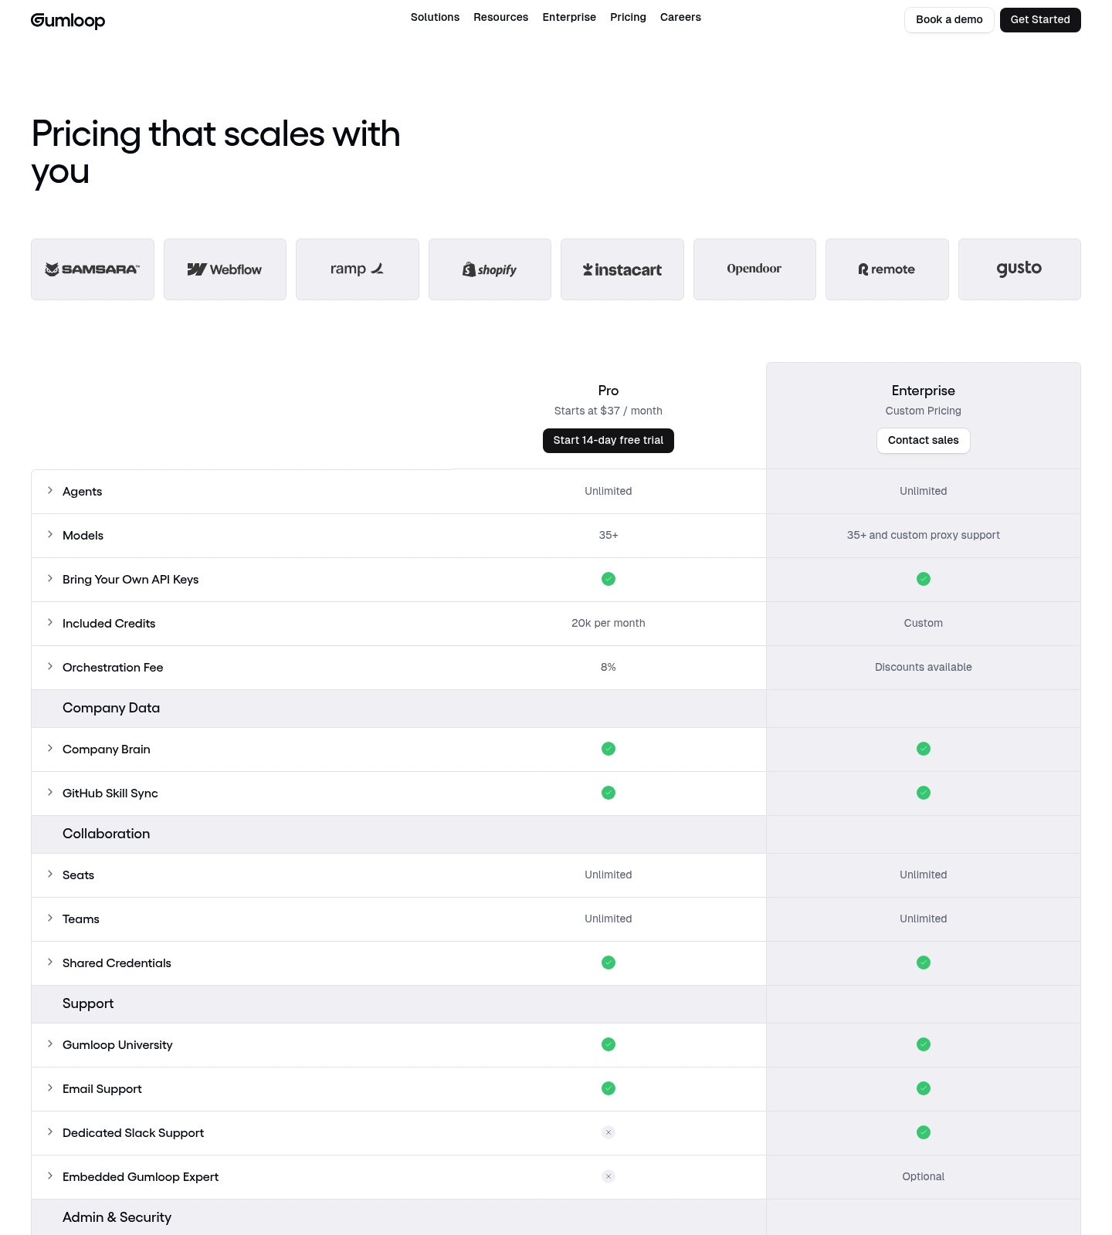Click the Contact sales button
Screen dimensions: 1112x1235
[924, 441]
